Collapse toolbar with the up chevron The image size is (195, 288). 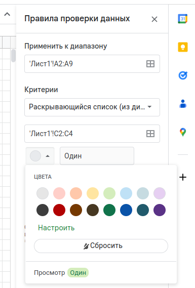[x=7, y=14]
